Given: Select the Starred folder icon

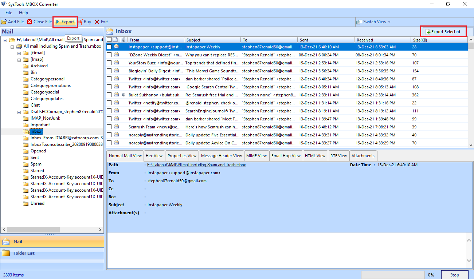Looking at the screenshot, I should tap(26, 171).
